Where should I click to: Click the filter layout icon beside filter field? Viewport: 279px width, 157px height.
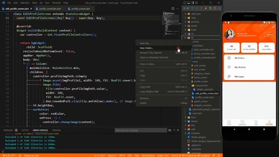170,130
